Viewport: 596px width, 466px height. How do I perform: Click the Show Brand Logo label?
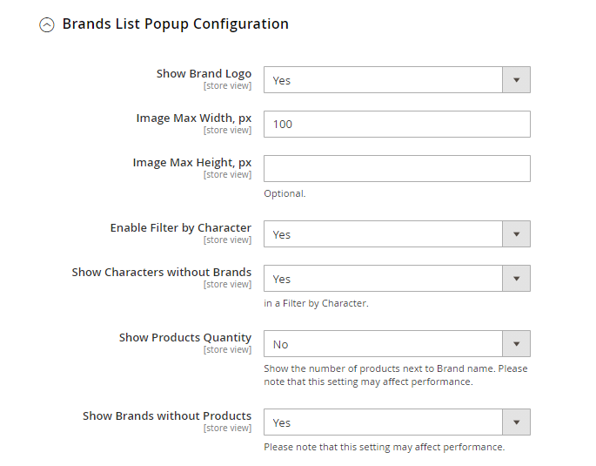point(204,74)
